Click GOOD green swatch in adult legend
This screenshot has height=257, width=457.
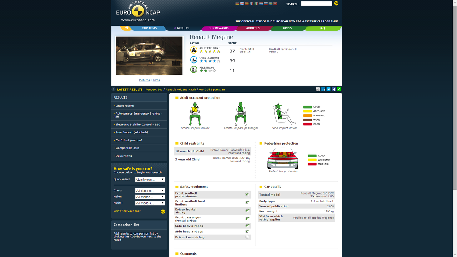pyautogui.click(x=307, y=107)
